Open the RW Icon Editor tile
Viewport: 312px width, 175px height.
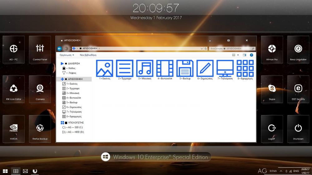tap(13, 89)
